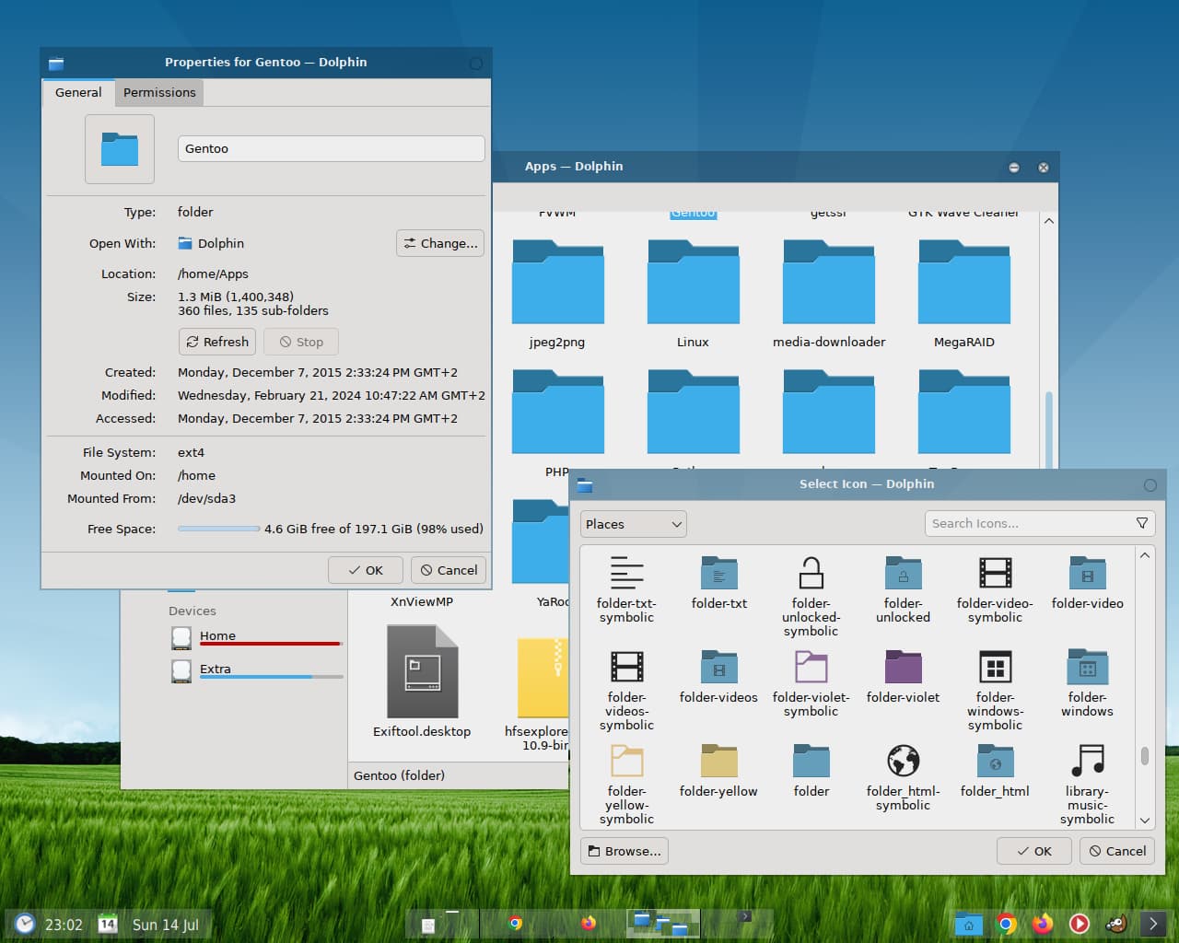Open the GIMP launcher in the taskbar

(x=1115, y=924)
